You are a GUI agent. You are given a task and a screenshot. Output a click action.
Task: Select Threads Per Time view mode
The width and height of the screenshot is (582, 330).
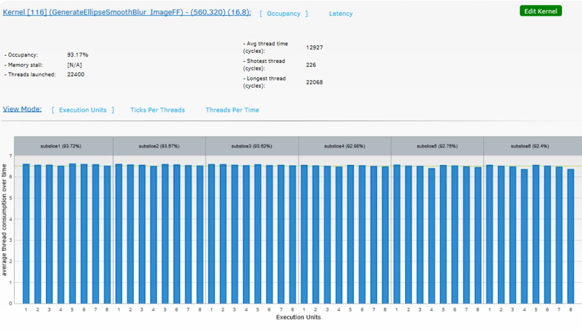click(x=232, y=110)
